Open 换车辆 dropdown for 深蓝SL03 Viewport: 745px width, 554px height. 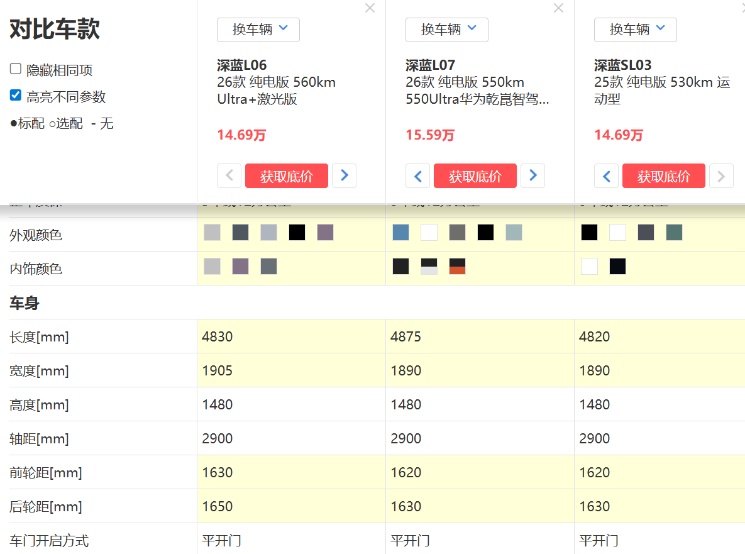click(636, 30)
